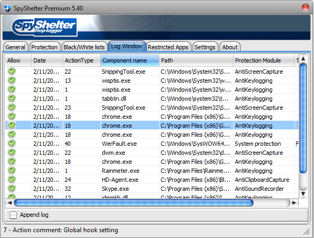The width and height of the screenshot is (314, 238).
Task: Click the horizontal scrollbar left arrow
Action: [10, 202]
